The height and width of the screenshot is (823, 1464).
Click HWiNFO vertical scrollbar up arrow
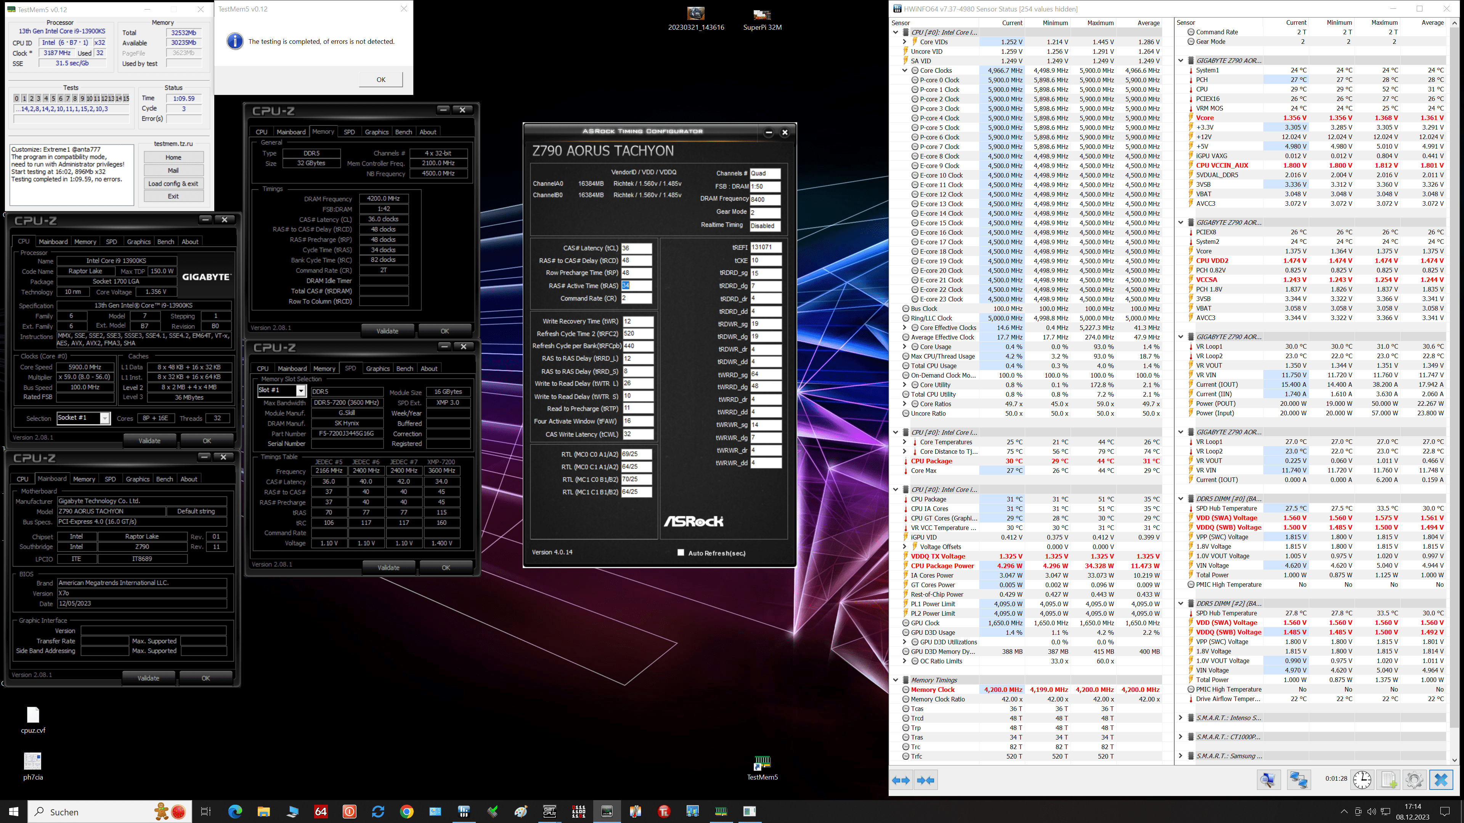(x=1455, y=23)
